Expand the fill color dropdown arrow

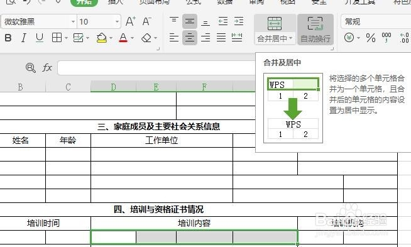(111, 38)
